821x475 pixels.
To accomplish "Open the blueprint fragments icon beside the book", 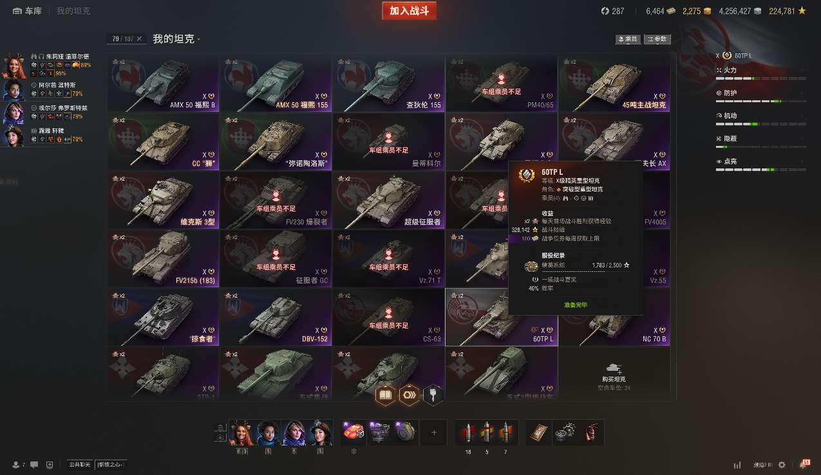I will click(409, 395).
